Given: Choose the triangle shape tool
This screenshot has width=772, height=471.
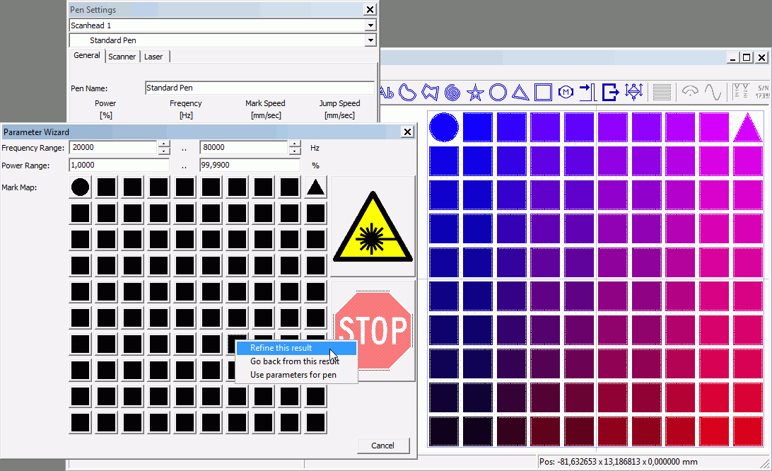Looking at the screenshot, I should (x=520, y=92).
